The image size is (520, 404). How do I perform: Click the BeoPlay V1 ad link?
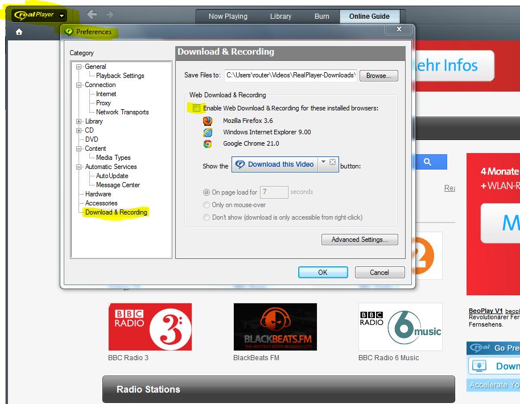(x=485, y=311)
